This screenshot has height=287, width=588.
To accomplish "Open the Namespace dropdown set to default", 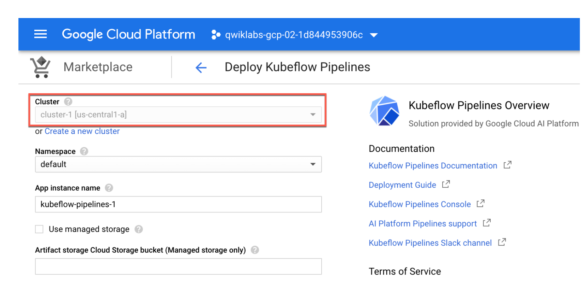I will (x=178, y=164).
